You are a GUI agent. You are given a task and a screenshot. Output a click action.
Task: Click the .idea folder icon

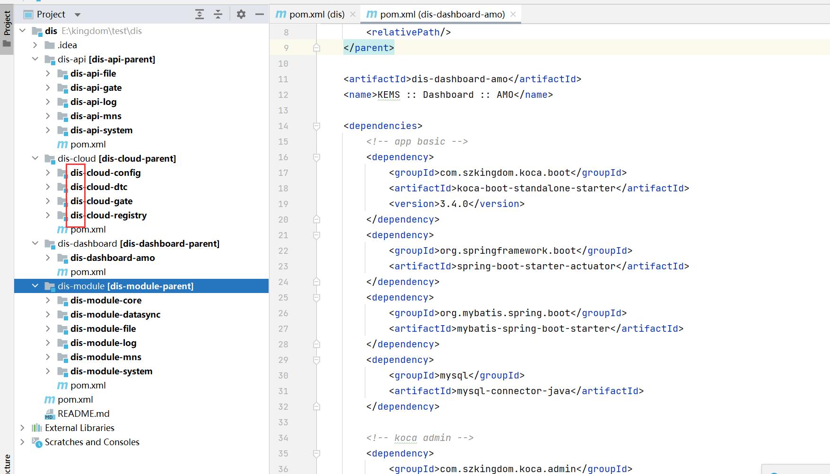tap(50, 45)
